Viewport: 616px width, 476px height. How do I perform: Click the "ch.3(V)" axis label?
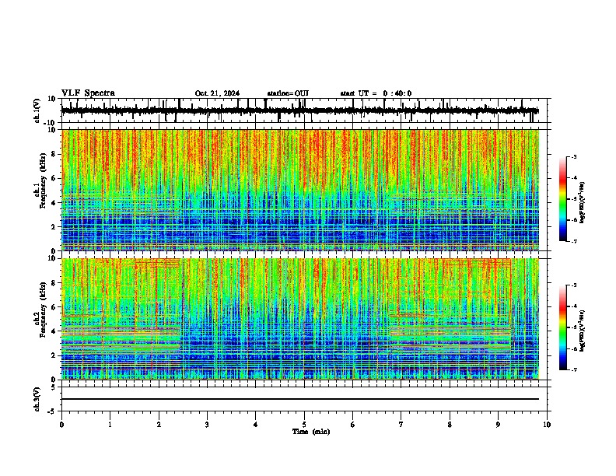pos(37,400)
